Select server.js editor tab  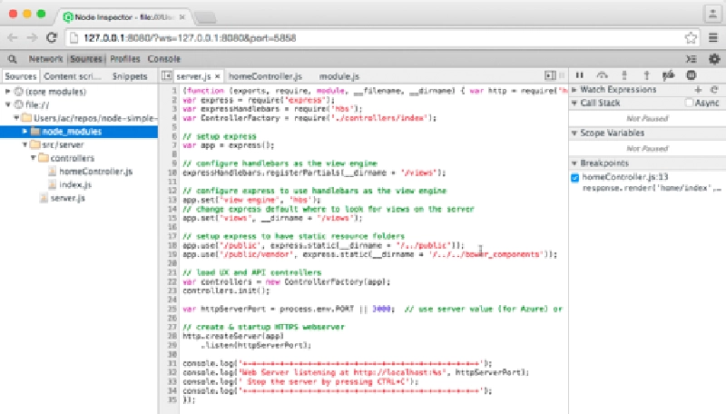193,76
